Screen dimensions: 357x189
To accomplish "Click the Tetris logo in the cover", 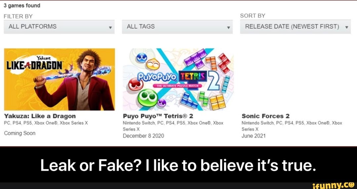I will coord(193,78).
